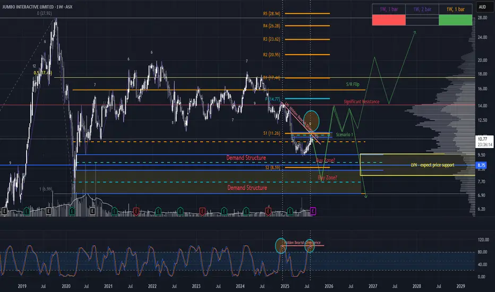Click the white earnings marker after Jul 2019
Image resolution: width=495 pixels, height=292 pixels.
coord(48,211)
